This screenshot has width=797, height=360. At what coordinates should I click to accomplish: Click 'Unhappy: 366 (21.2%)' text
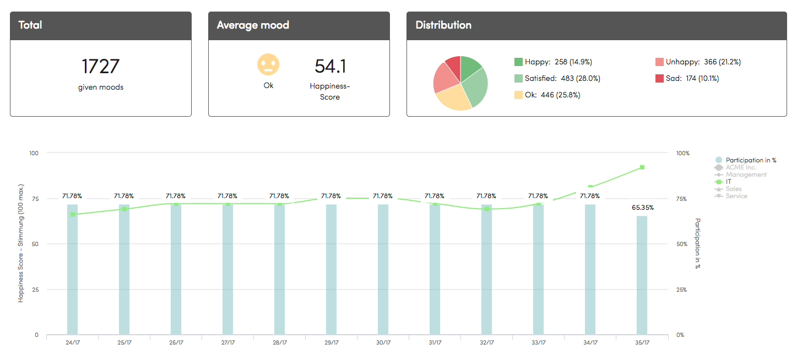tap(703, 62)
